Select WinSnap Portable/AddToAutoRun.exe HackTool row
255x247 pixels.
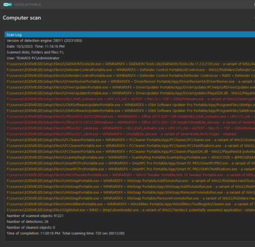click(x=130, y=181)
